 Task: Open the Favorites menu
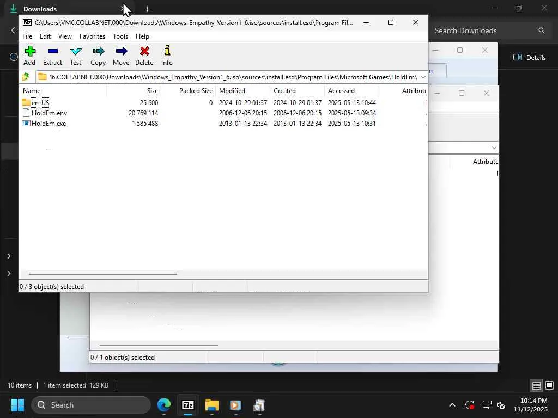point(92,36)
